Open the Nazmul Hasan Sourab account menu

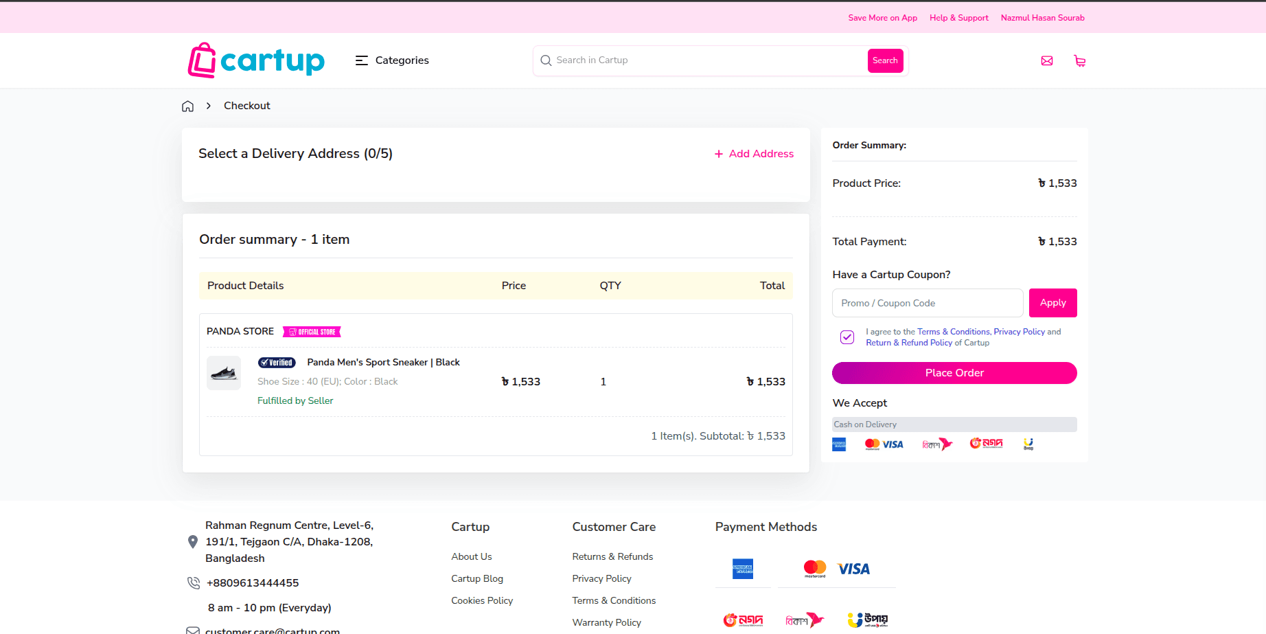pos(1042,18)
